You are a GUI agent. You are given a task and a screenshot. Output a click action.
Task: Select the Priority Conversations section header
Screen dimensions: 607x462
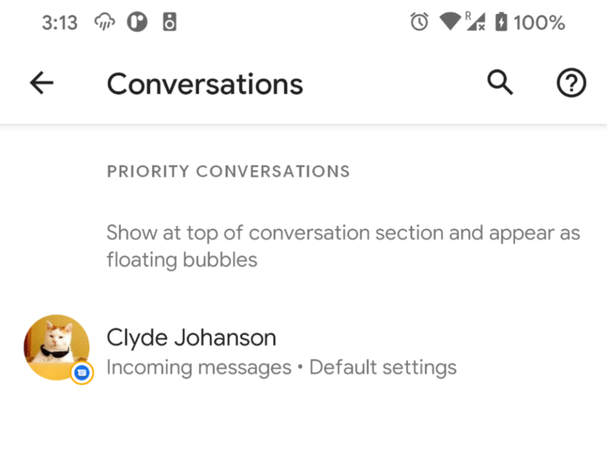point(228,171)
